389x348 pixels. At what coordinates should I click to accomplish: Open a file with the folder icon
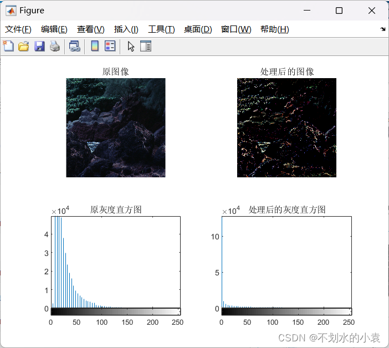coord(24,47)
